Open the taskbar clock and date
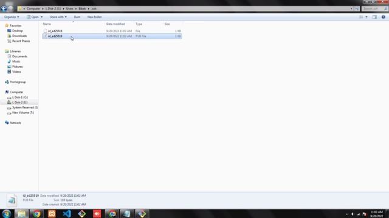 (376, 214)
